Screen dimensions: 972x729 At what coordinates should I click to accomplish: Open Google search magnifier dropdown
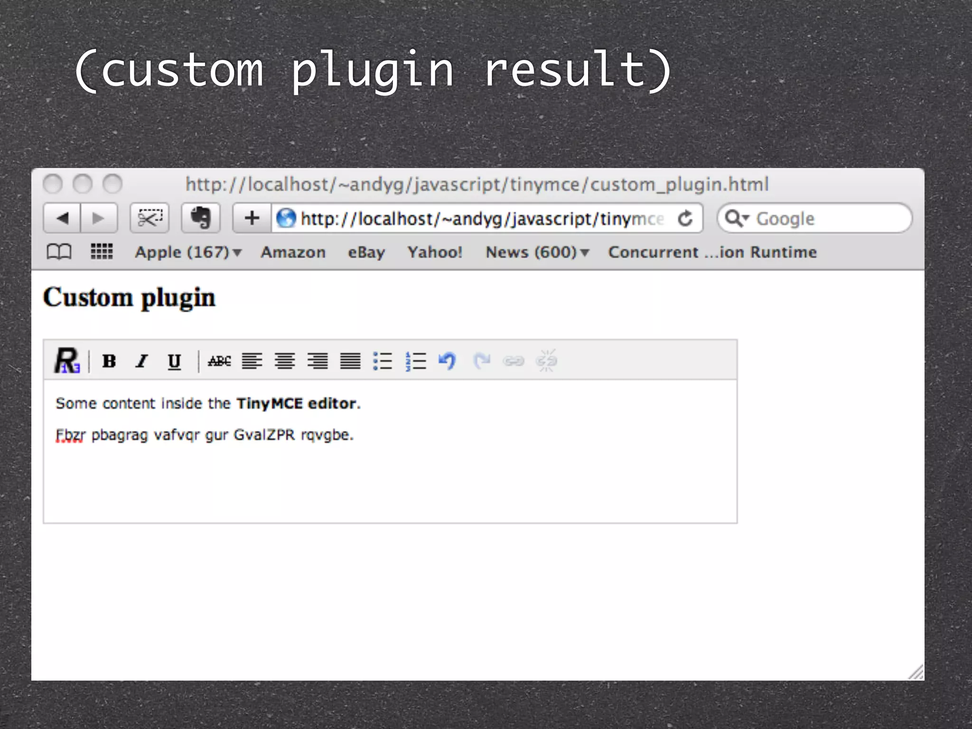point(737,218)
